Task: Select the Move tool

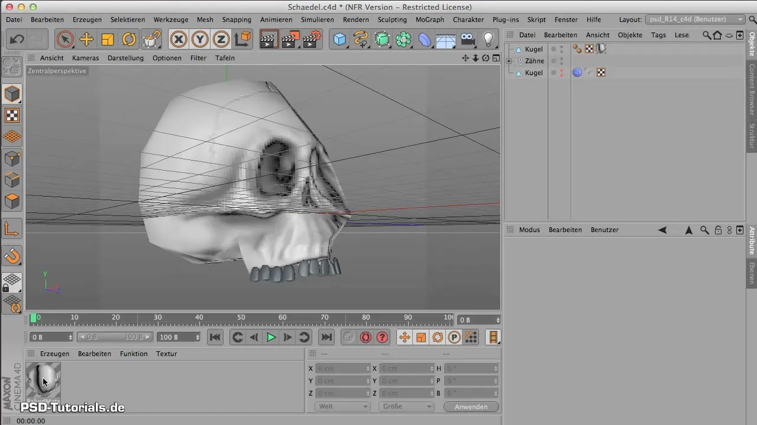Action: [86, 40]
